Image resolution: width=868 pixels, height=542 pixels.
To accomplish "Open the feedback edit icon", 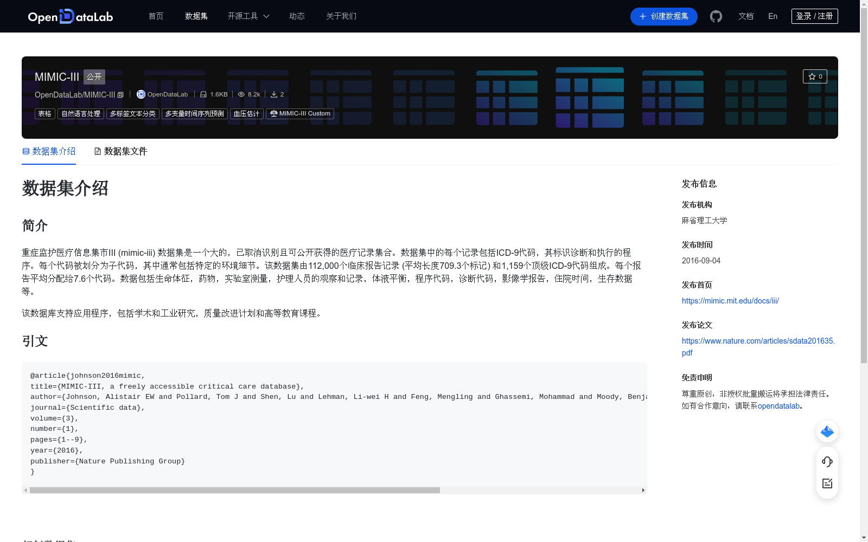I will coord(827,483).
